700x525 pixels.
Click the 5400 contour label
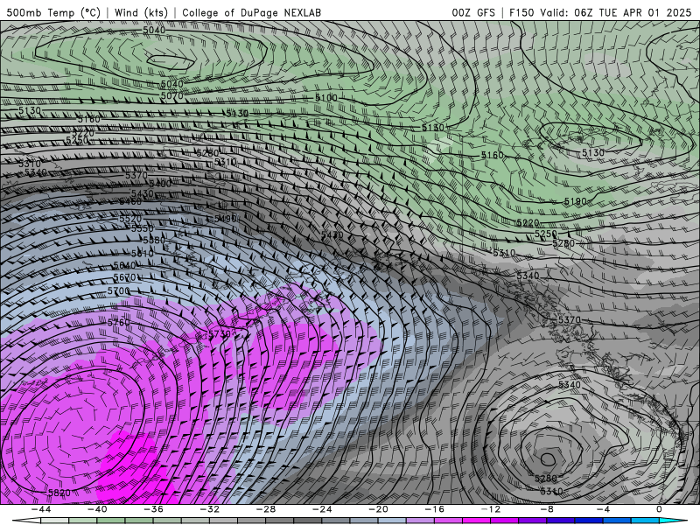pos(160,184)
